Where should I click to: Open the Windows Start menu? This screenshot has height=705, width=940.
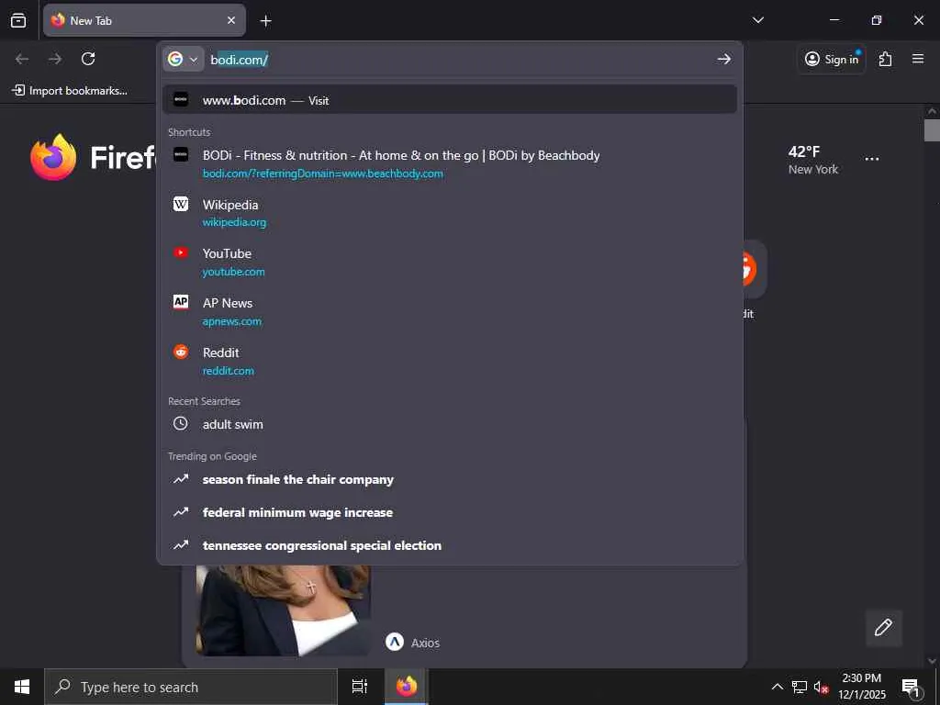click(x=22, y=687)
